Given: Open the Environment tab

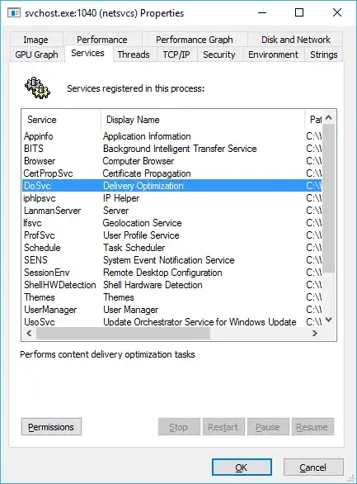Looking at the screenshot, I should click(274, 55).
